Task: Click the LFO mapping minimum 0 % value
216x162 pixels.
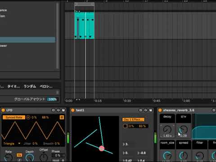Action: pyautogui.click(x=34, y=117)
